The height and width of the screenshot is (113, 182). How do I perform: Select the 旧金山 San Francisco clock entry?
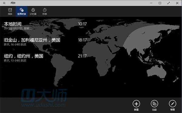click(x=45, y=42)
